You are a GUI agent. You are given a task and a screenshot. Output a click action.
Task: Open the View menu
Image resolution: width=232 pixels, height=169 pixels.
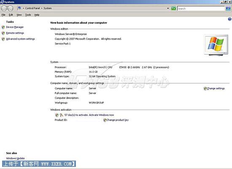[x=19, y=15]
